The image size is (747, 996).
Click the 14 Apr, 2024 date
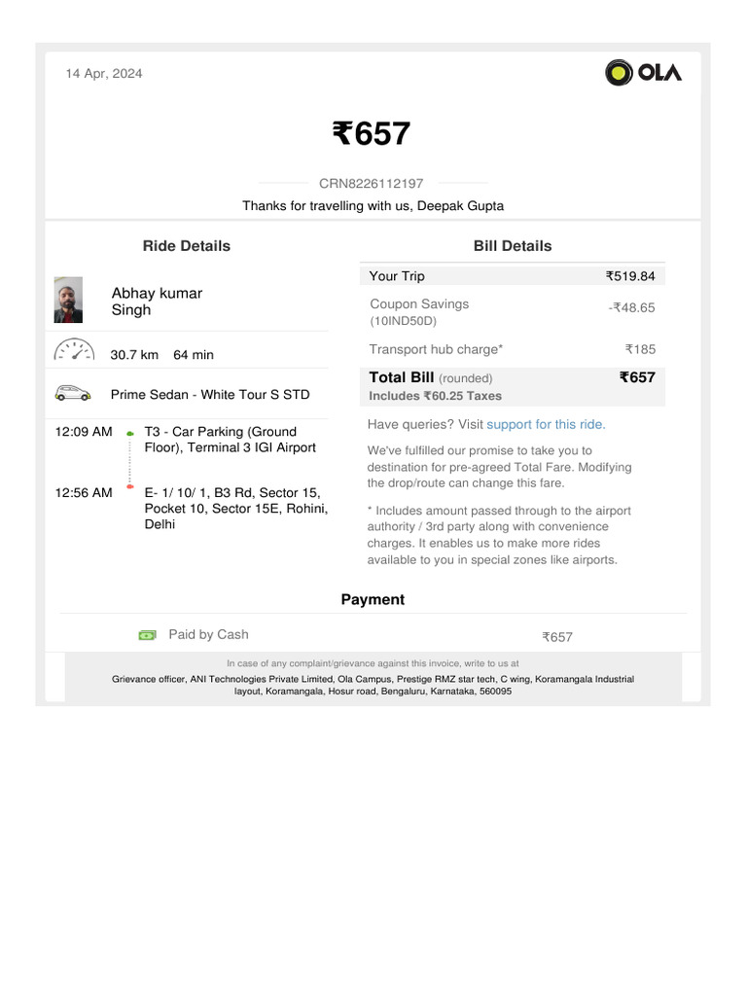pyautogui.click(x=104, y=74)
